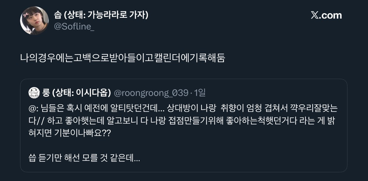Screen dimensions: 368x181
Task: Click the small avatar icon in quoted tweet
Action: coord(34,93)
